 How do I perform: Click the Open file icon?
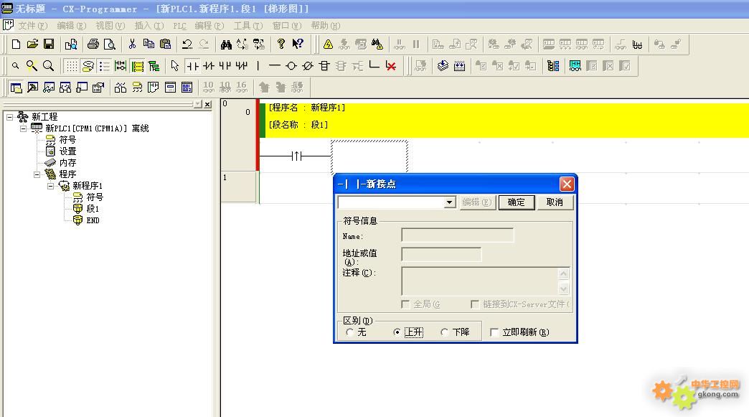tap(32, 44)
